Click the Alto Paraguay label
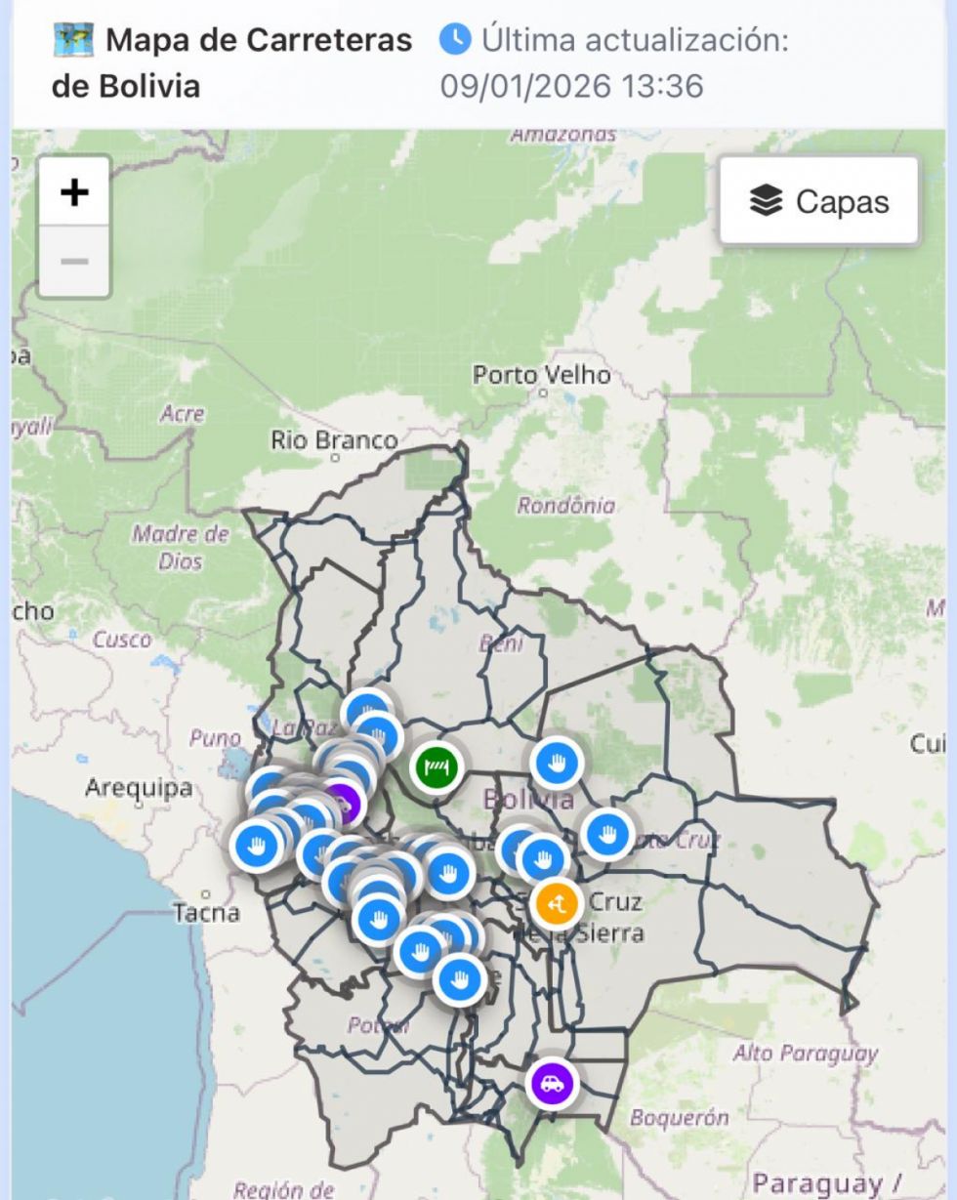The width and height of the screenshot is (957, 1200). pos(806,1053)
